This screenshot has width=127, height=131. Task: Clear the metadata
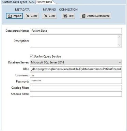point(31,16)
